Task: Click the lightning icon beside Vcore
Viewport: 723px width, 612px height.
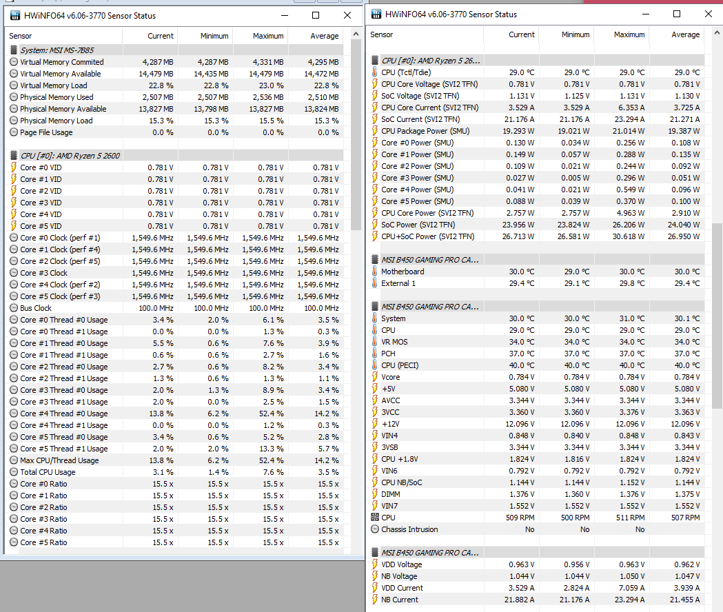Action: tap(375, 377)
